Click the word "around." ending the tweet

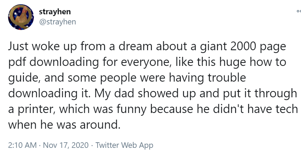pyautogui.click(x=100, y=124)
